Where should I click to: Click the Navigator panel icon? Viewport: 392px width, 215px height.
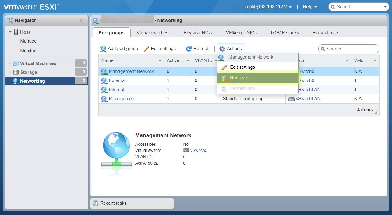click(10, 20)
